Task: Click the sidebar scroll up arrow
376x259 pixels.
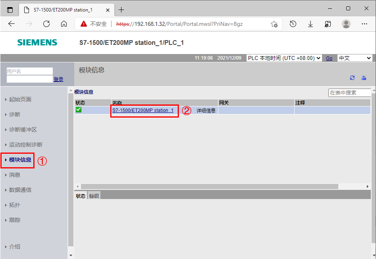Action: pyautogui.click(x=71, y=91)
